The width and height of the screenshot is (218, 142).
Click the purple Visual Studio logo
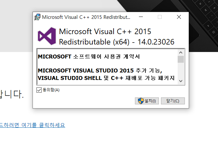pos(47,36)
